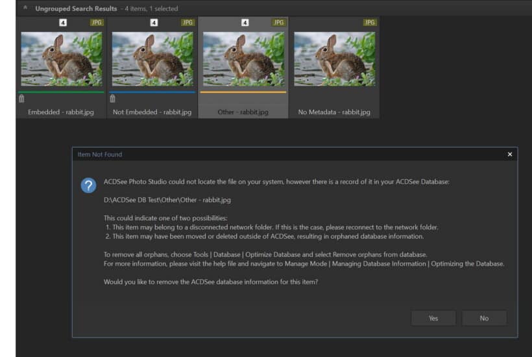The width and height of the screenshot is (532, 357).
Task: Click the green color label on Embedded rabbit
Action: coord(62,92)
